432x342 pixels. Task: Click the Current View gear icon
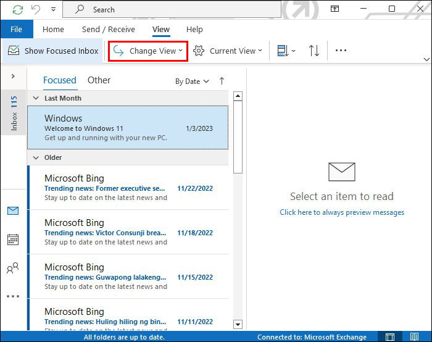coord(199,51)
